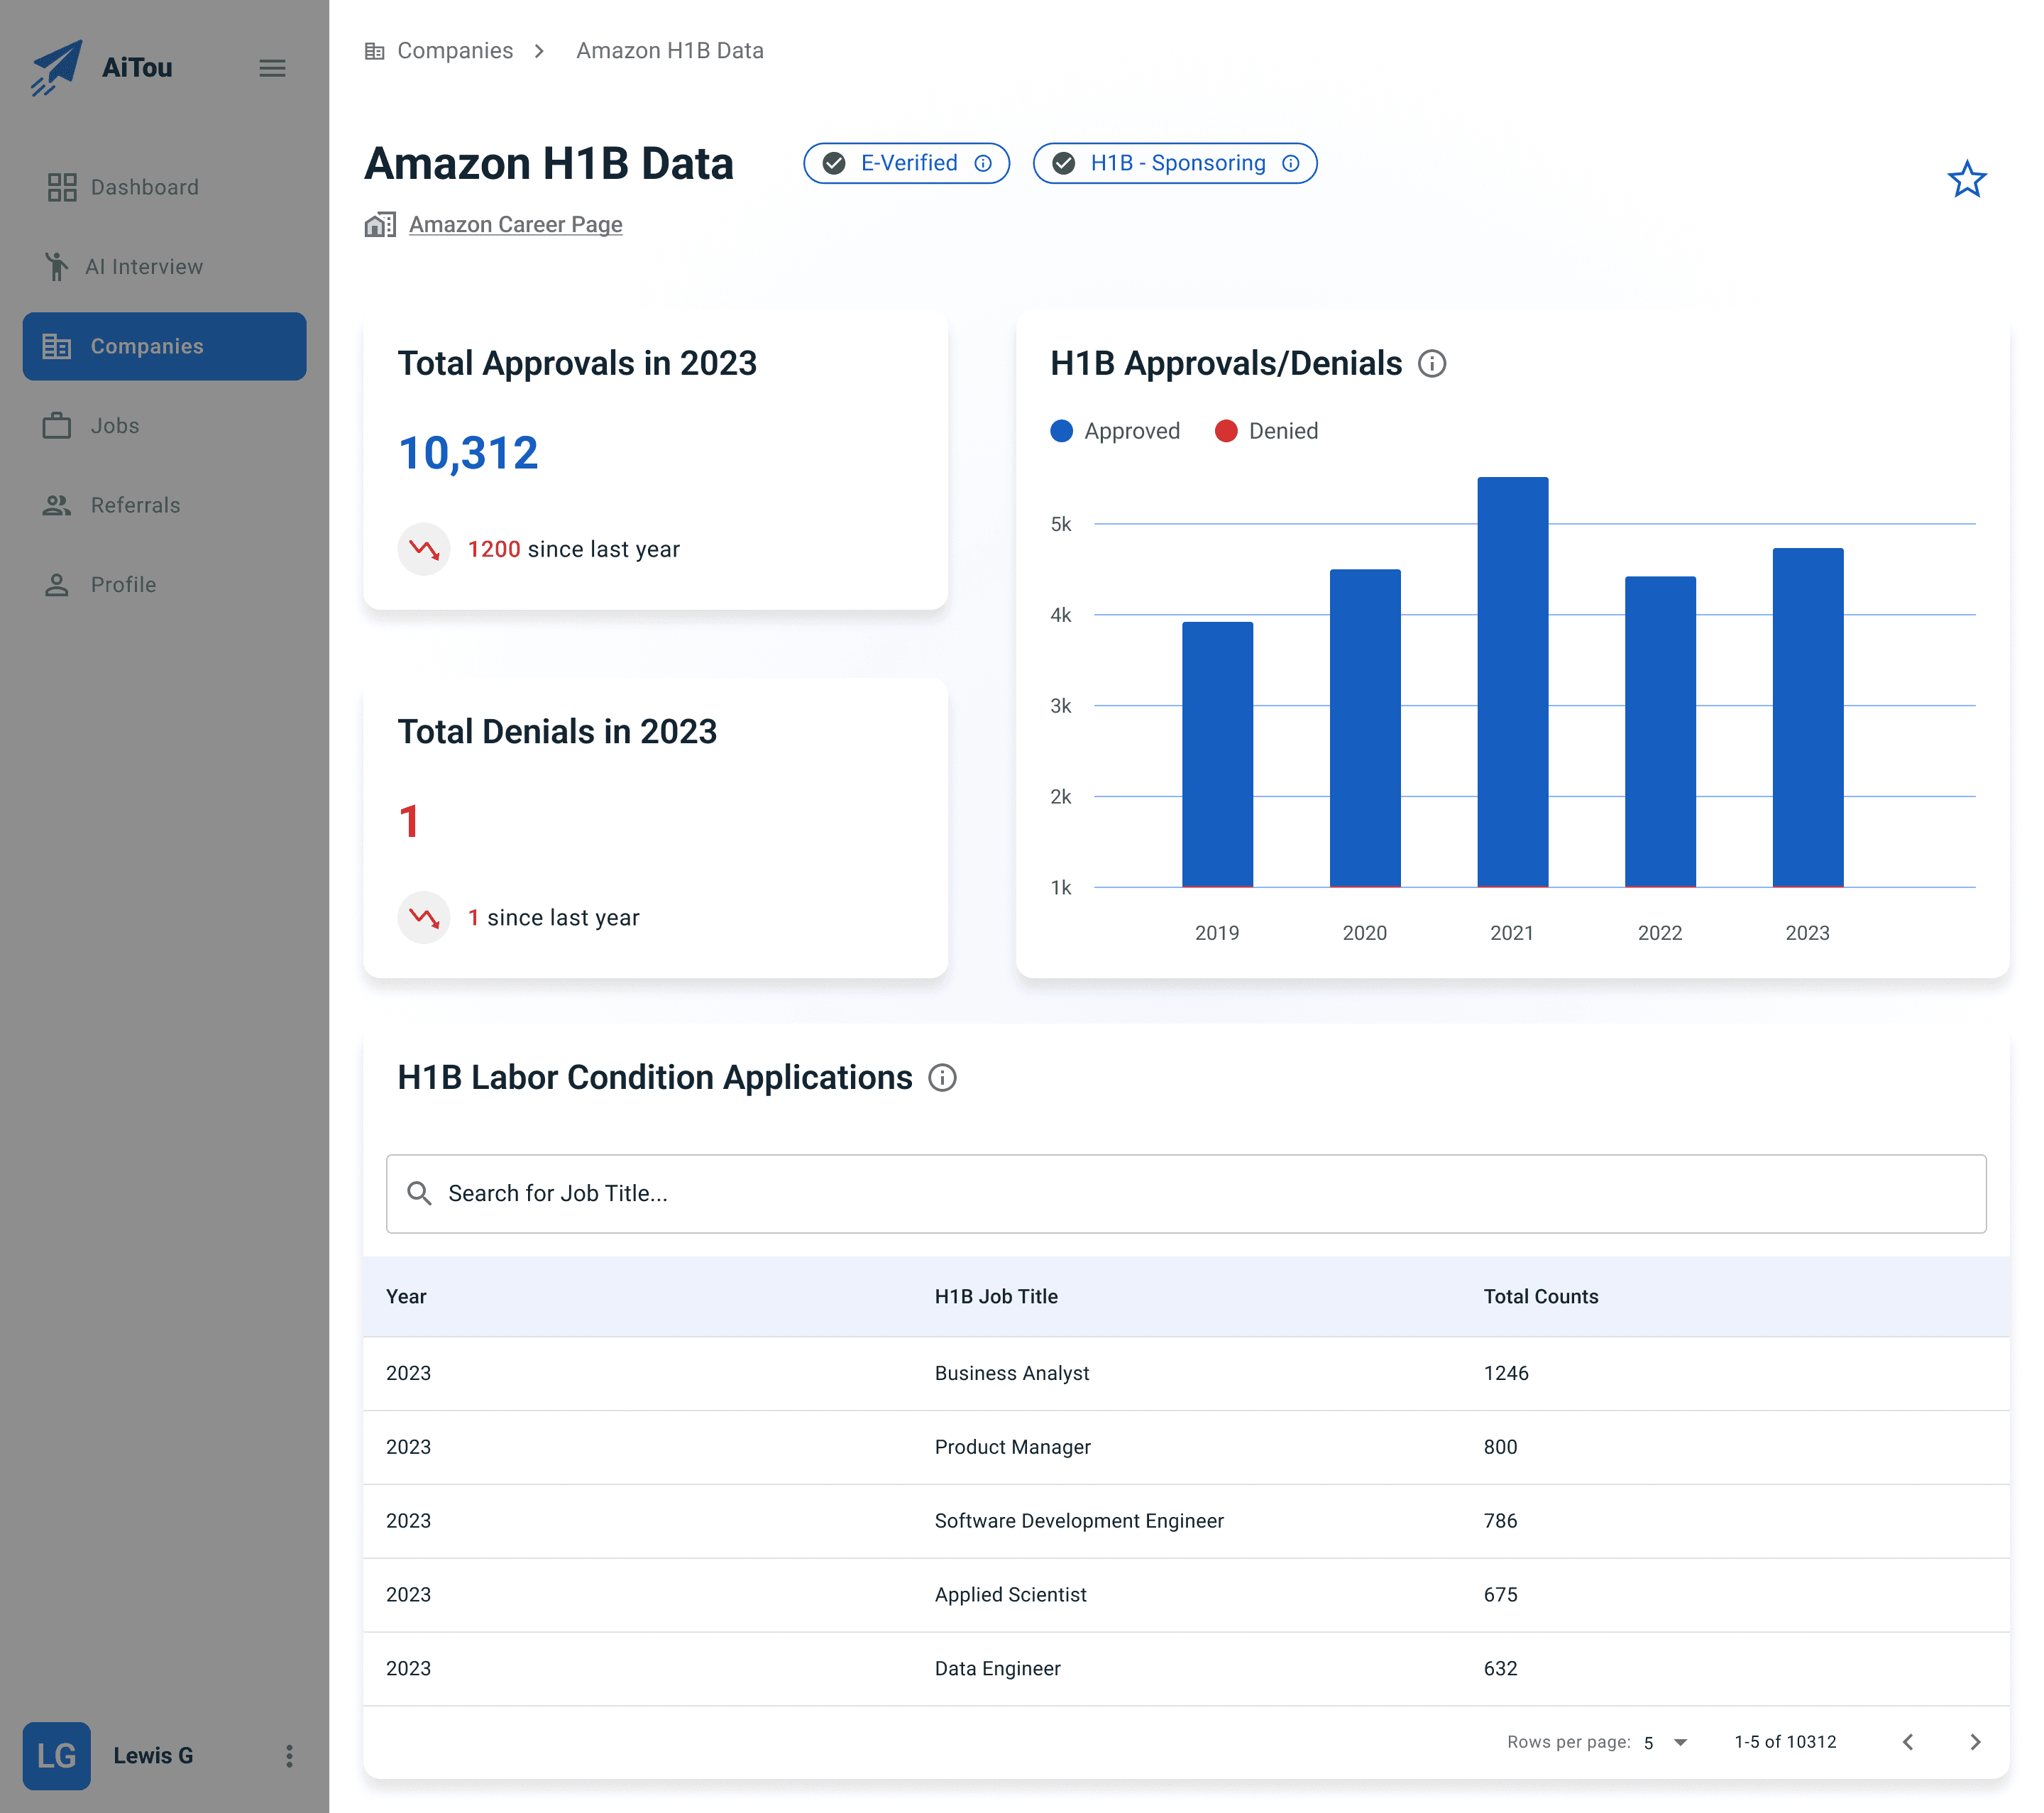The width and height of the screenshot is (2044, 1813).
Task: Click the Applied Scientist row
Action: 1186,1595
